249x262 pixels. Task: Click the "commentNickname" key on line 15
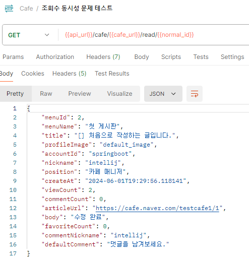[x=72, y=235]
